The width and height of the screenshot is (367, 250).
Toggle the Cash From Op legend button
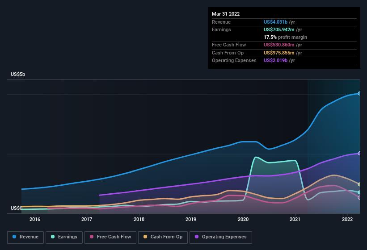163,237
